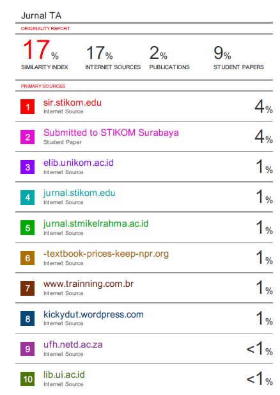The width and height of the screenshot is (280, 395).
Task: Click the dark brown number 7 badge
Action: (27, 288)
